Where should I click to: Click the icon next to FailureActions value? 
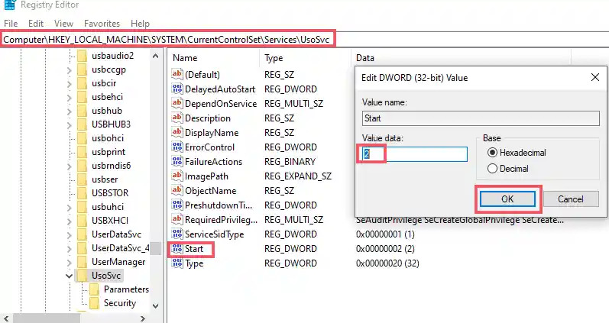(178, 162)
